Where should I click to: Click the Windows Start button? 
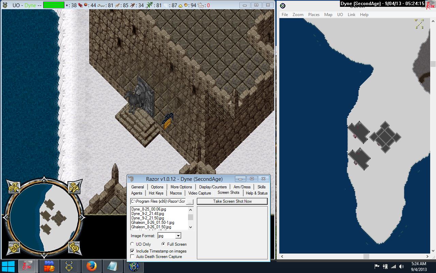(x=8, y=266)
